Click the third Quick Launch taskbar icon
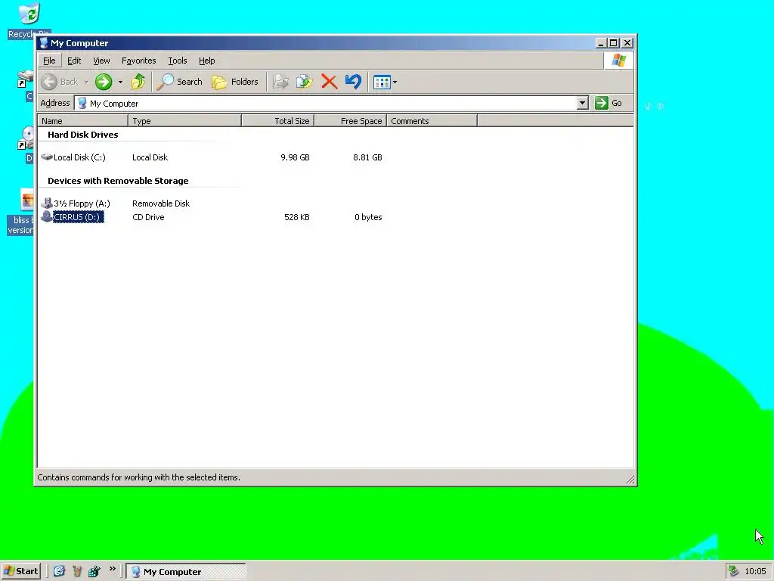774x581 pixels. [94, 571]
